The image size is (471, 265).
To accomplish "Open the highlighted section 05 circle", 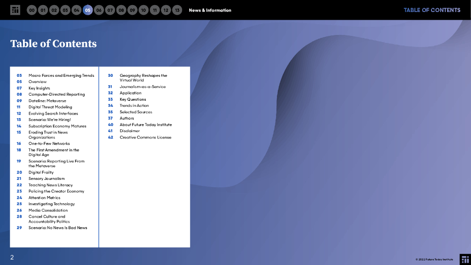I will pyautogui.click(x=87, y=10).
